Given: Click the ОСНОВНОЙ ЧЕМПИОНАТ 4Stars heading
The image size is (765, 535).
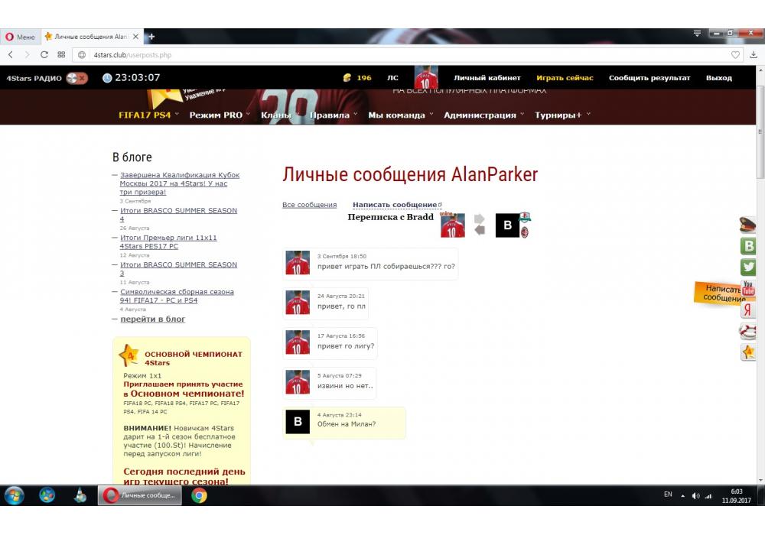Looking at the screenshot, I should (x=194, y=358).
